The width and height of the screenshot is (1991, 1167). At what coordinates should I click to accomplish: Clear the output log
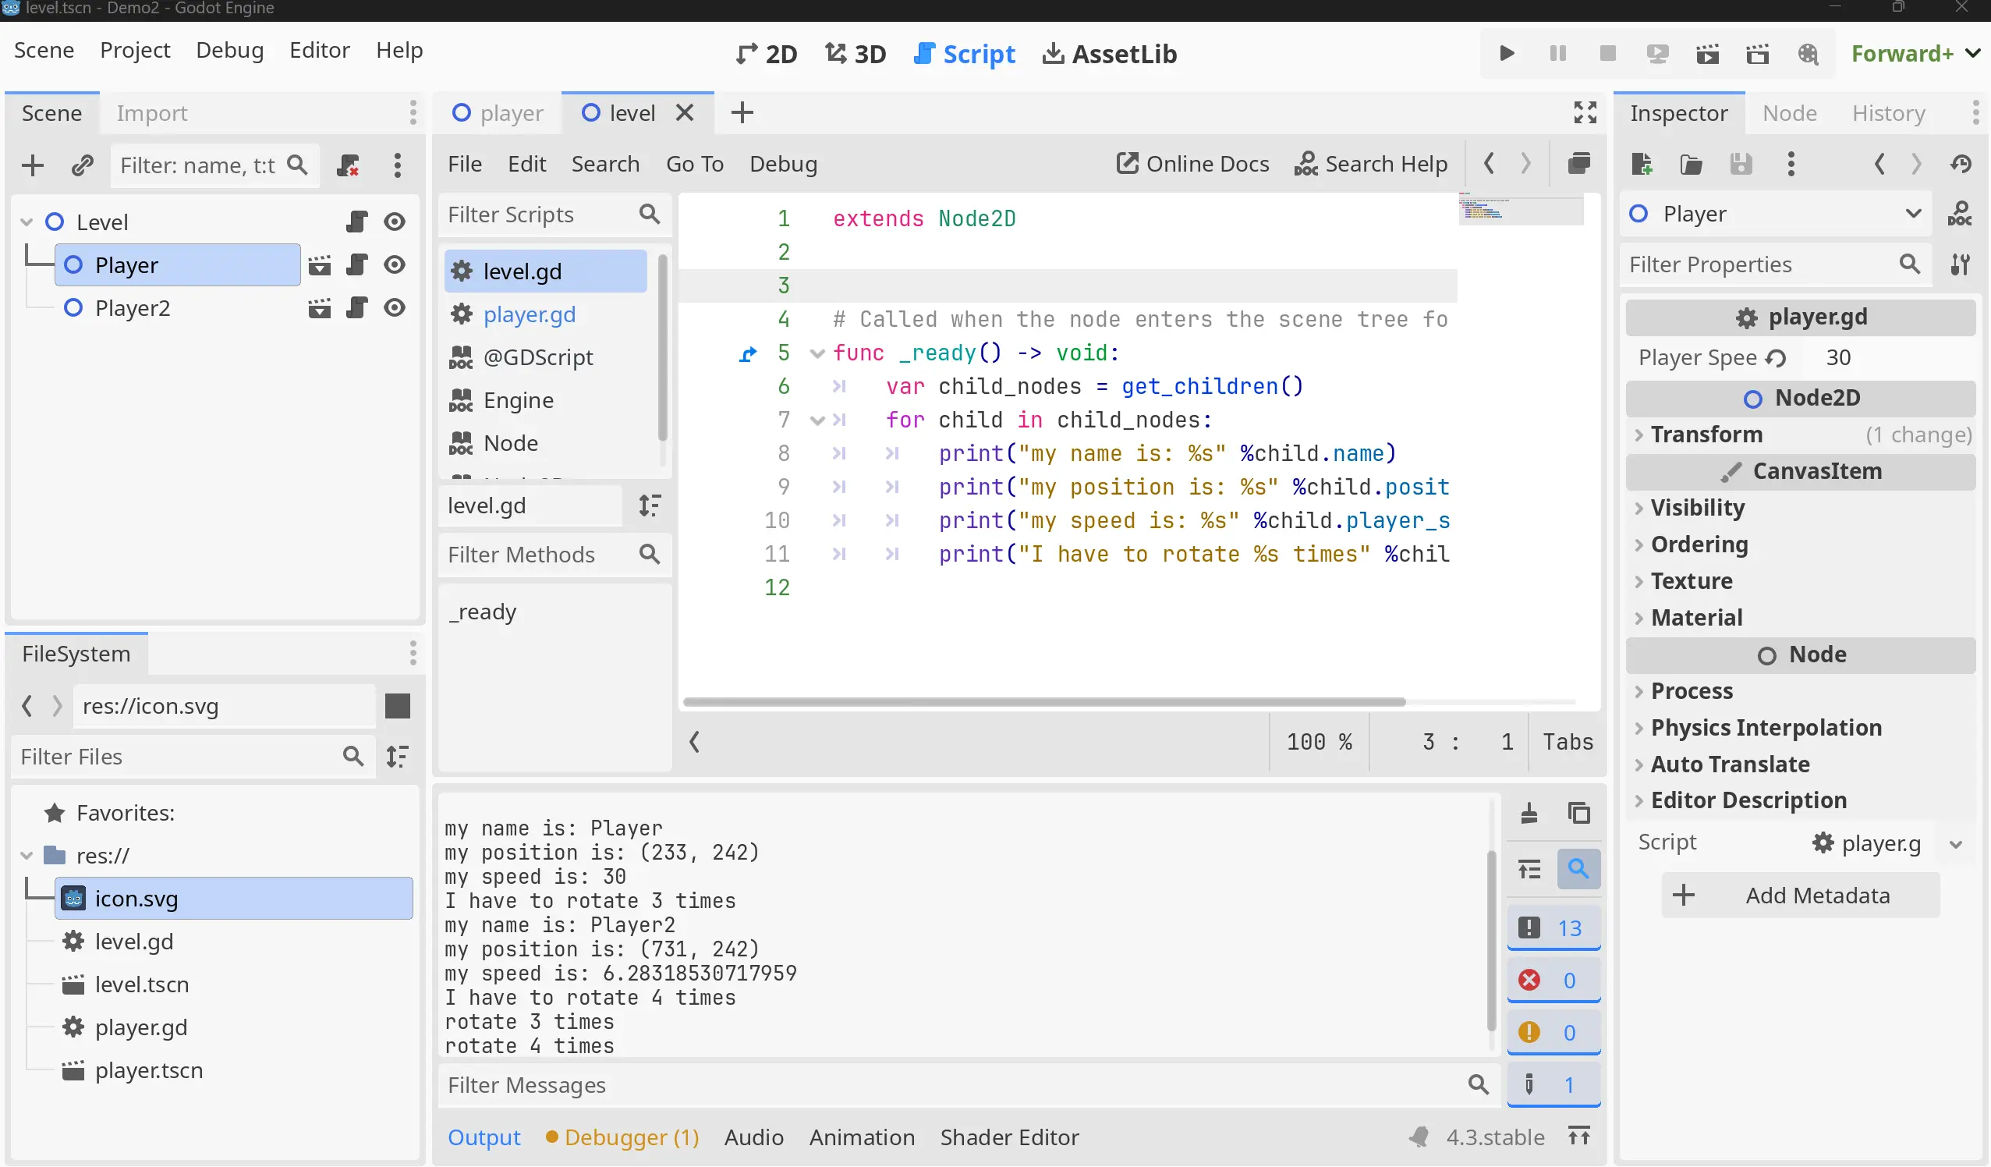tap(1529, 813)
